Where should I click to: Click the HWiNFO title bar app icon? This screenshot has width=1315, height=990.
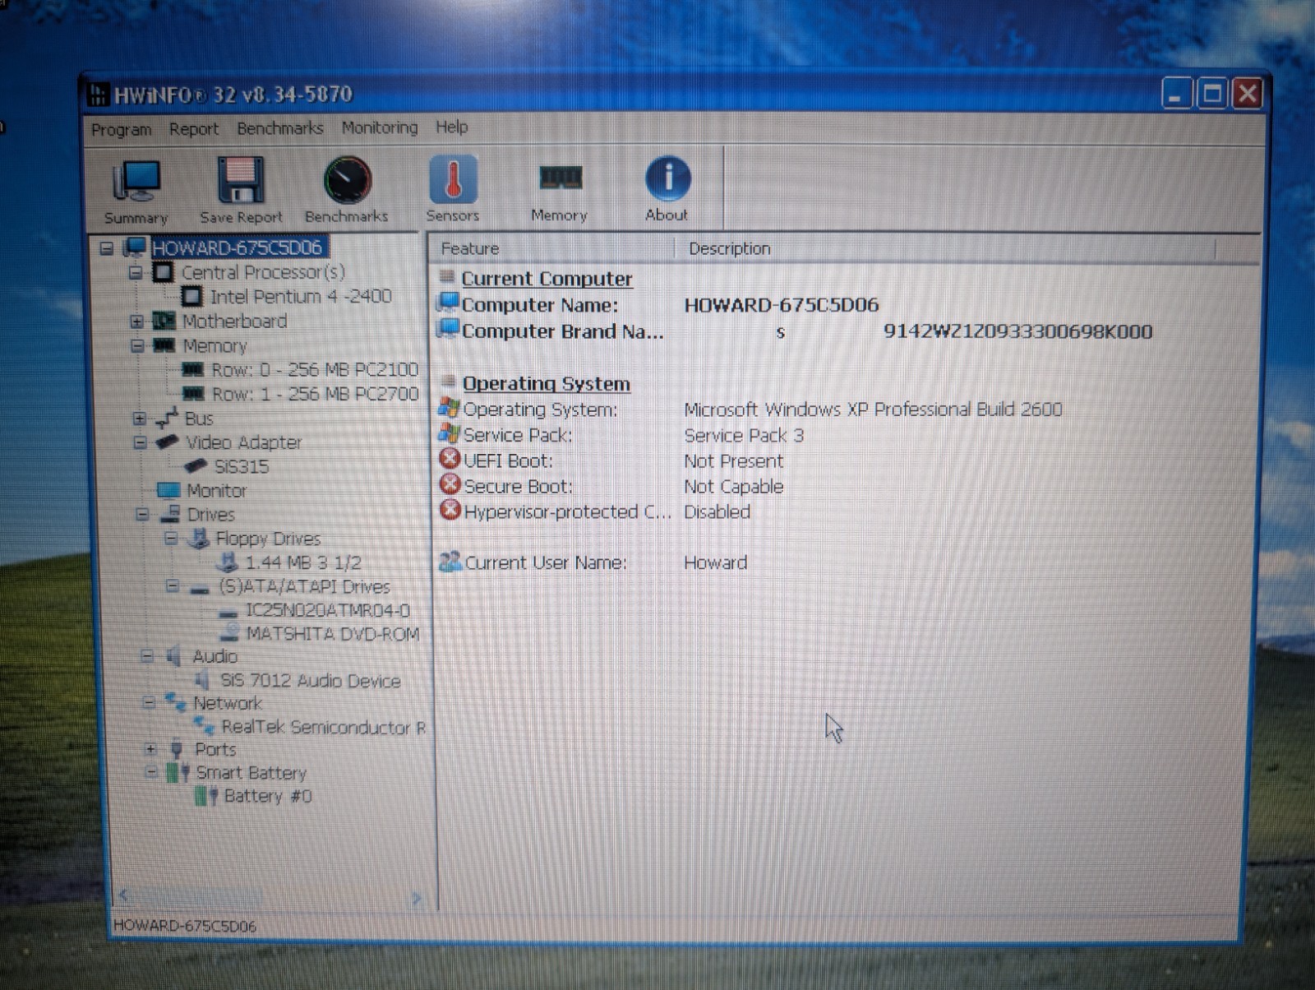(98, 94)
